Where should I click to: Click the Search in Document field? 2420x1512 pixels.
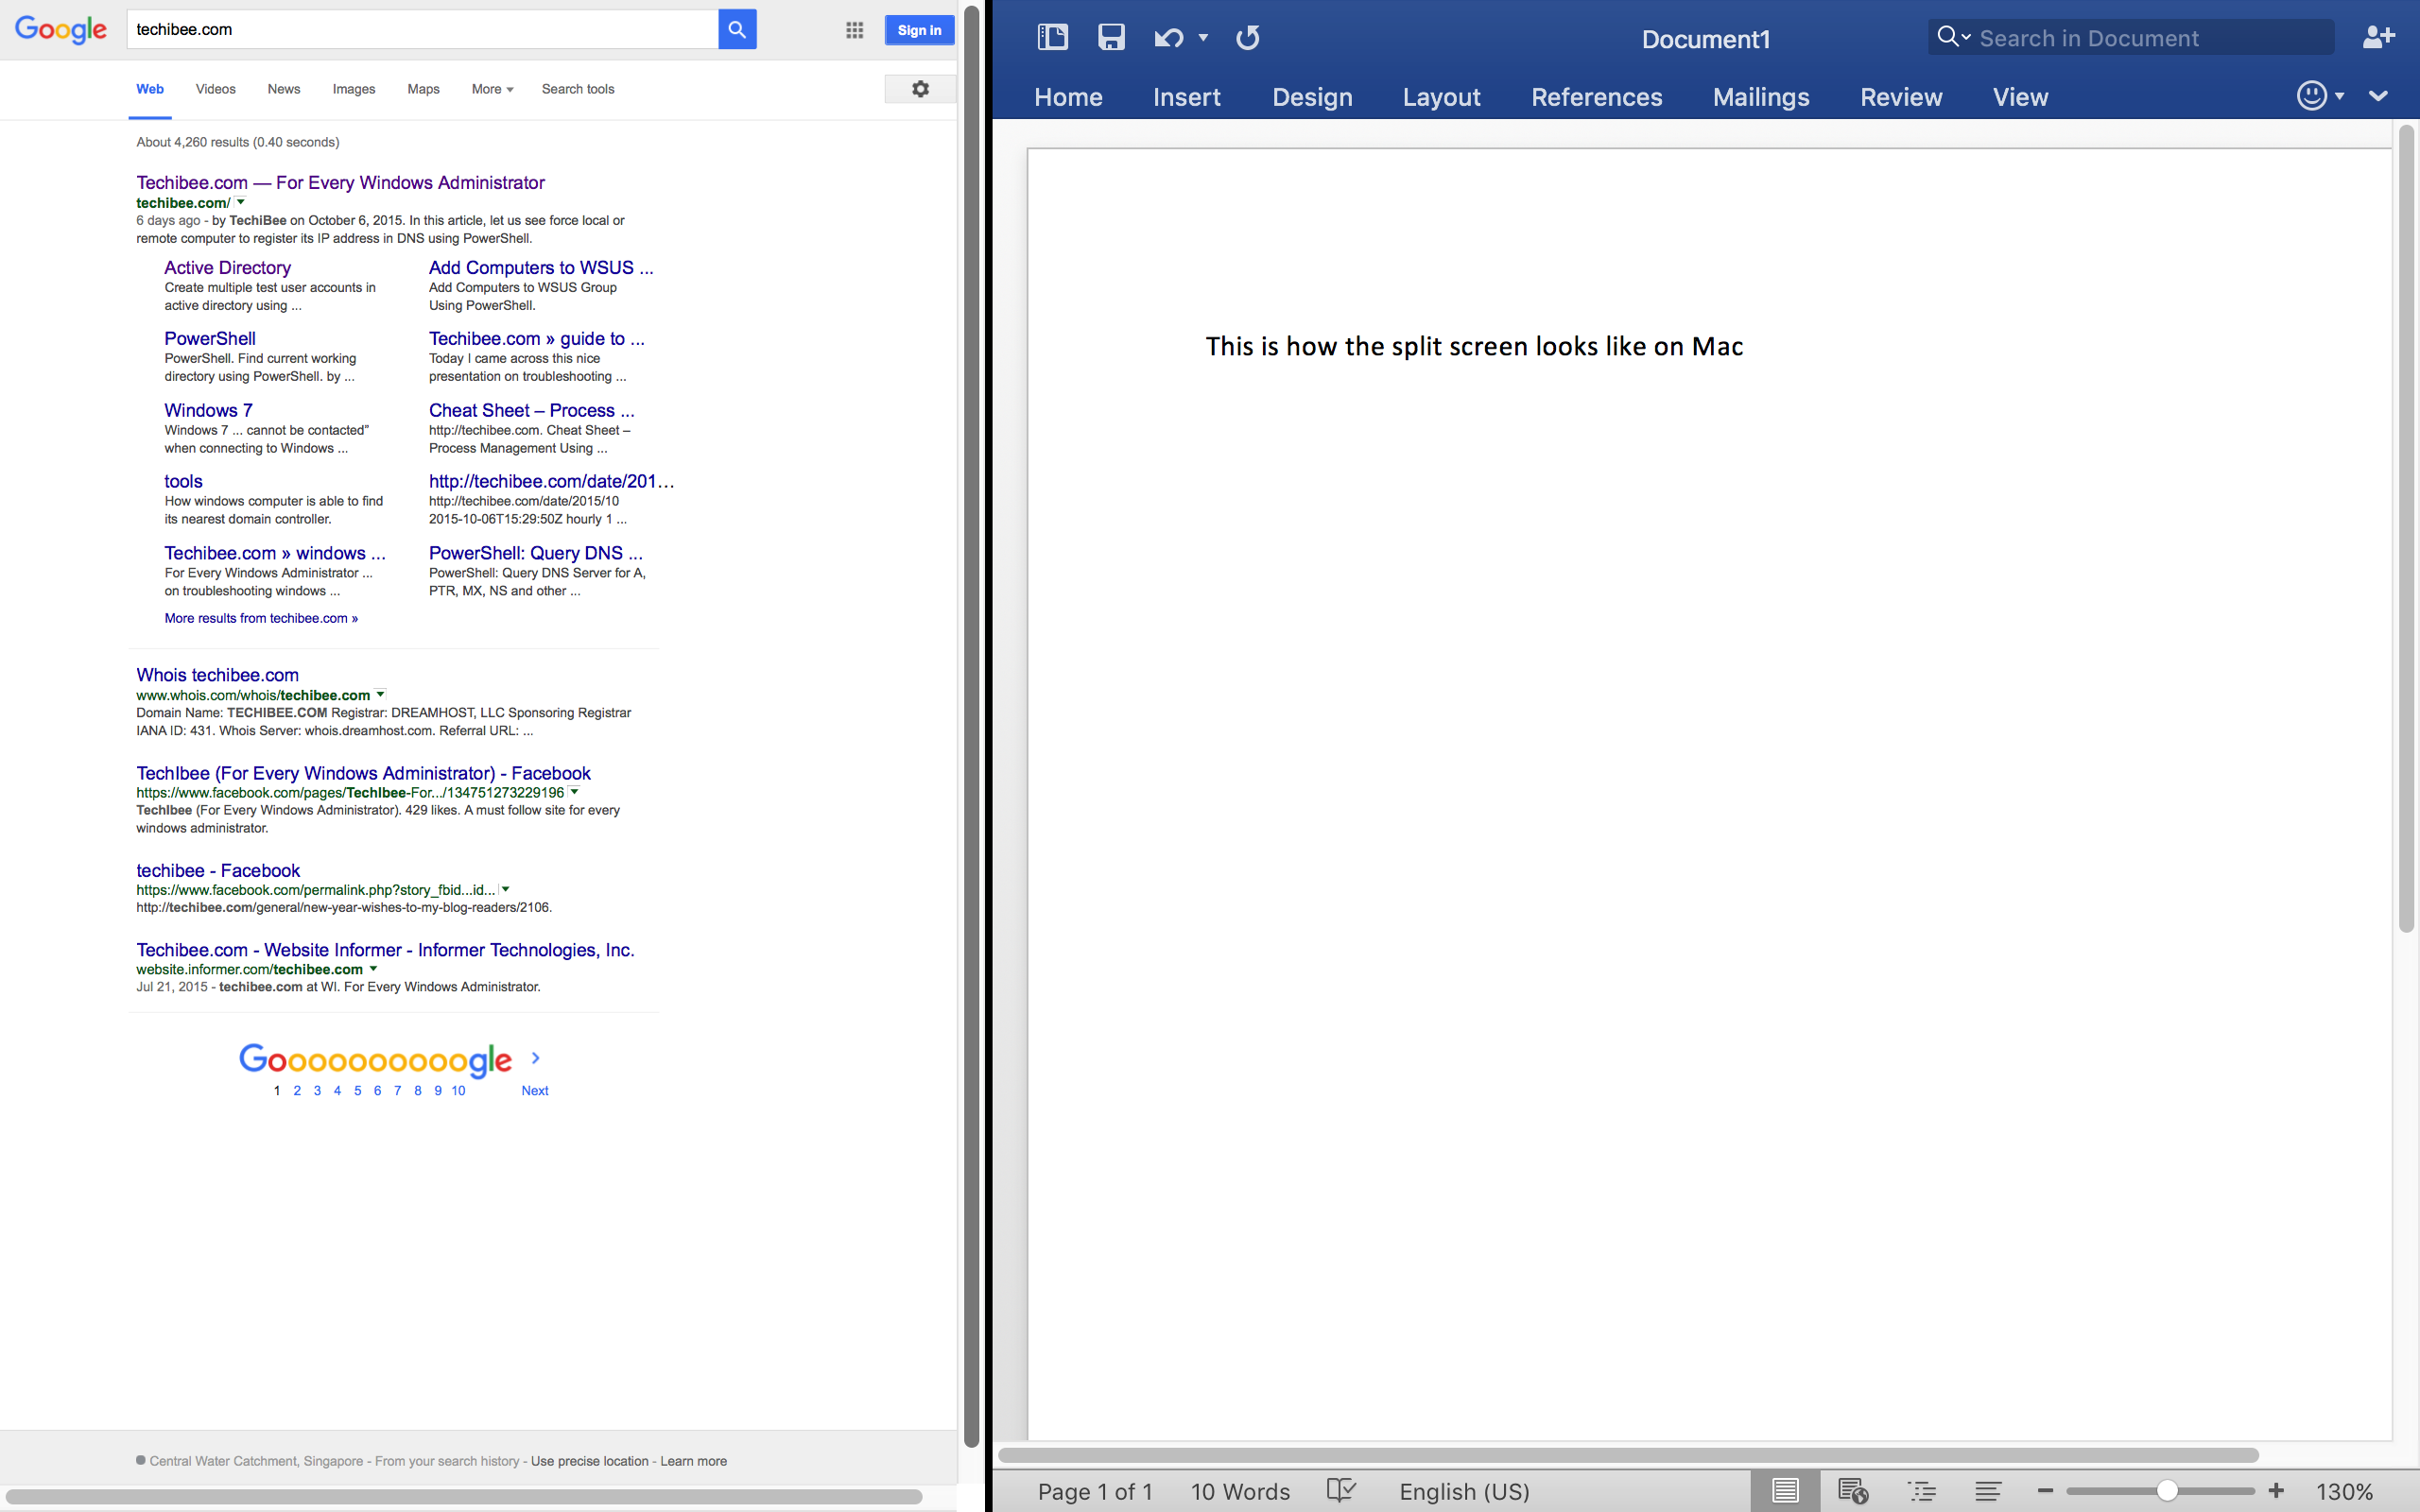tap(2130, 38)
